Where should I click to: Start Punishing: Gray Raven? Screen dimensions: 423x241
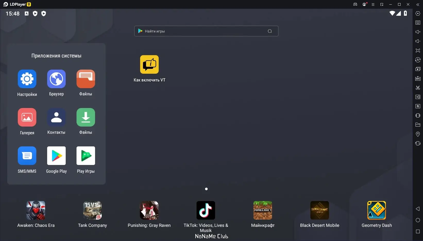[149, 210]
